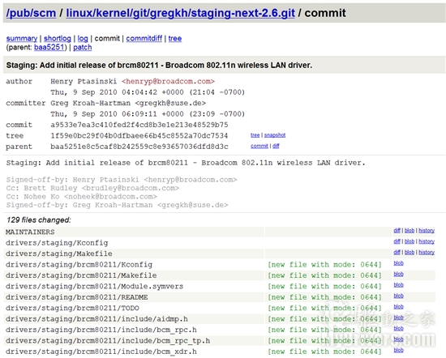Open the log view

point(83,38)
